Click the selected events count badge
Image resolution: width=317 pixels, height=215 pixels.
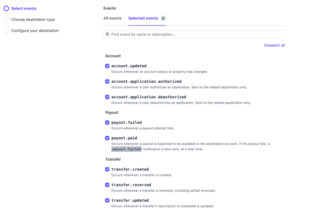[163, 19]
